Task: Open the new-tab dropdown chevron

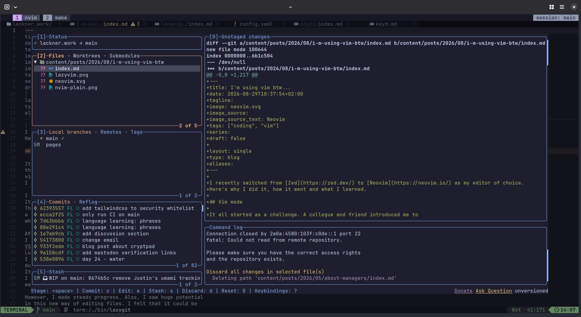Action: (15, 7)
